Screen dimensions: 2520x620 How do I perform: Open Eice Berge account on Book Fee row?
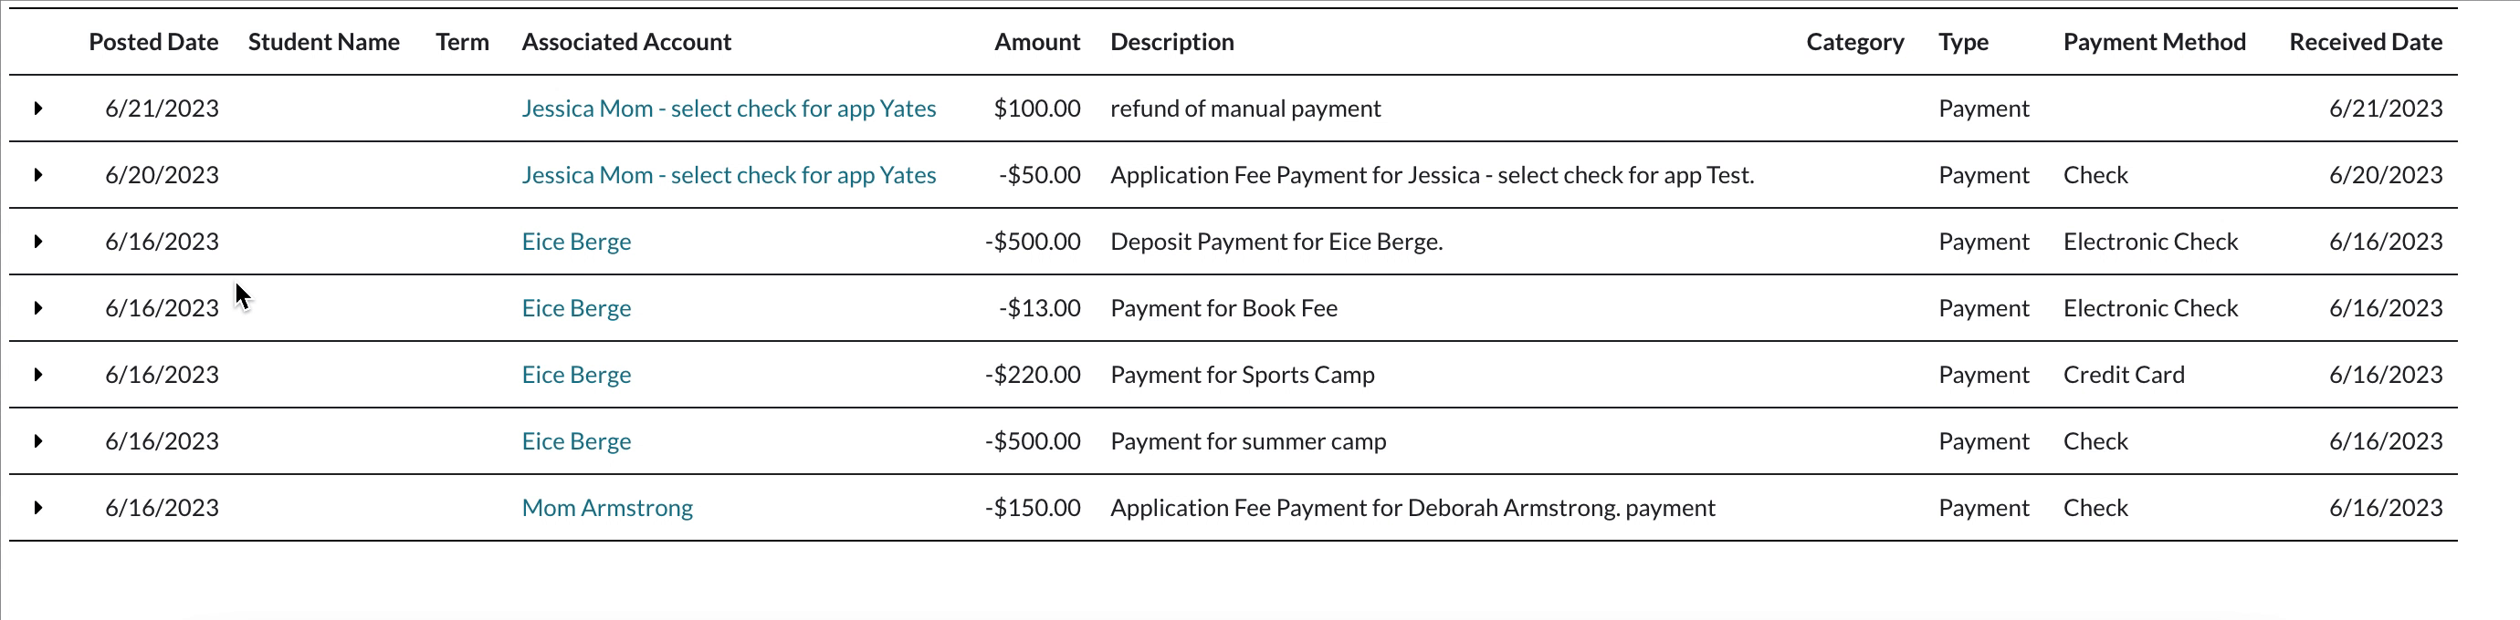(x=576, y=307)
